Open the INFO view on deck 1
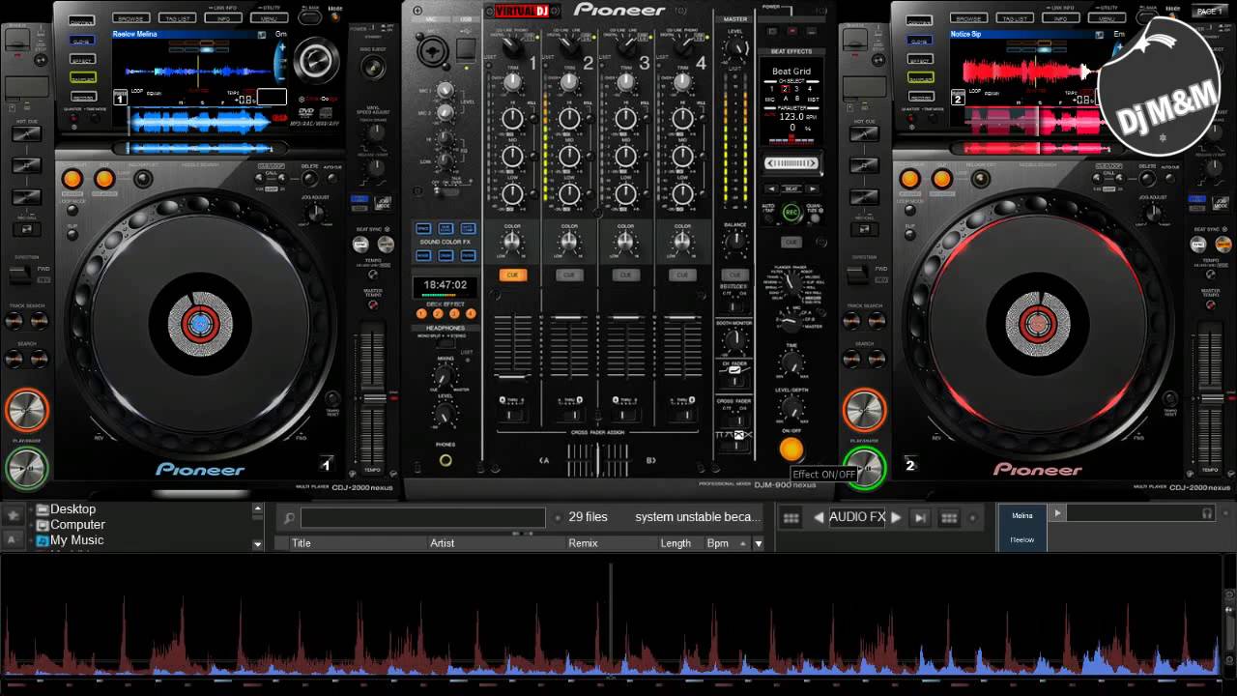 click(222, 17)
